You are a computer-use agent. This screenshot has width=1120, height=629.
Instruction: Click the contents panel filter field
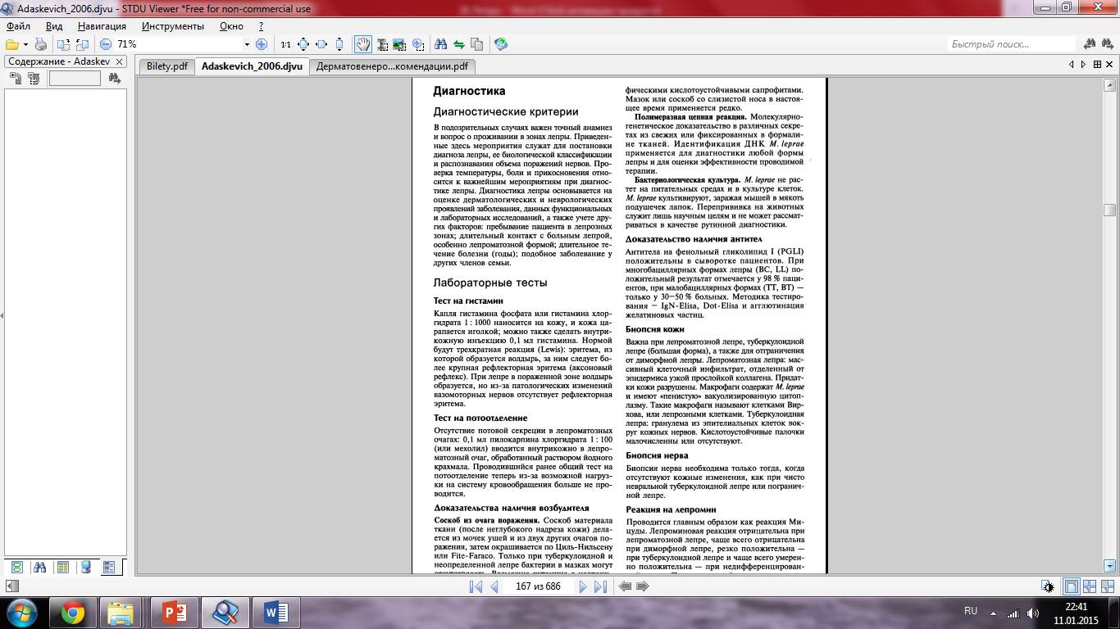click(75, 79)
